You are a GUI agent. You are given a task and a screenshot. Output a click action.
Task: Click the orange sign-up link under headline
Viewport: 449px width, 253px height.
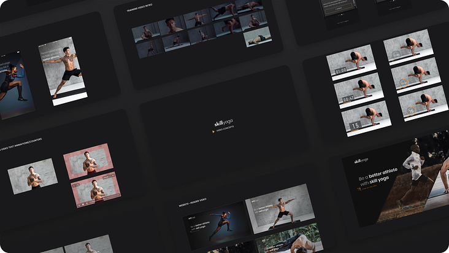pyautogui.click(x=367, y=188)
